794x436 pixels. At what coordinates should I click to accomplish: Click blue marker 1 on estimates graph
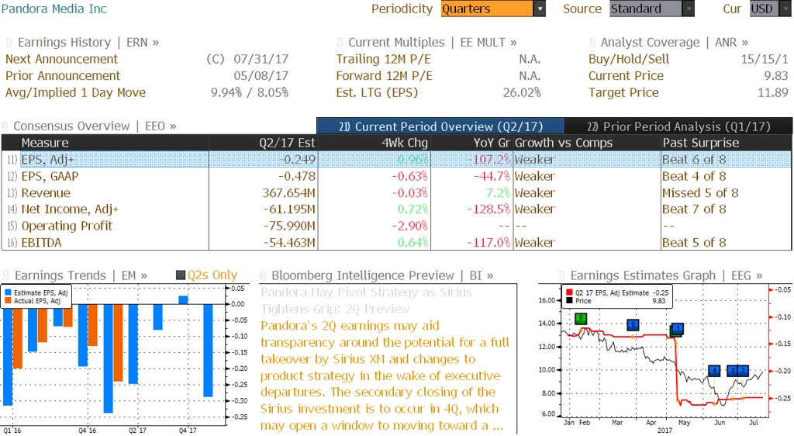[x=678, y=329]
